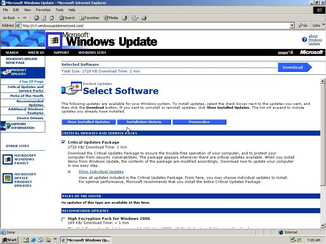Expand the plus box beside Show Individual Updates
Image resolution: width=326 pixels, height=244 pixels.
69,172
